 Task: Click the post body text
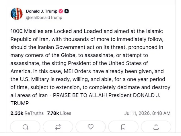pos(90,67)
